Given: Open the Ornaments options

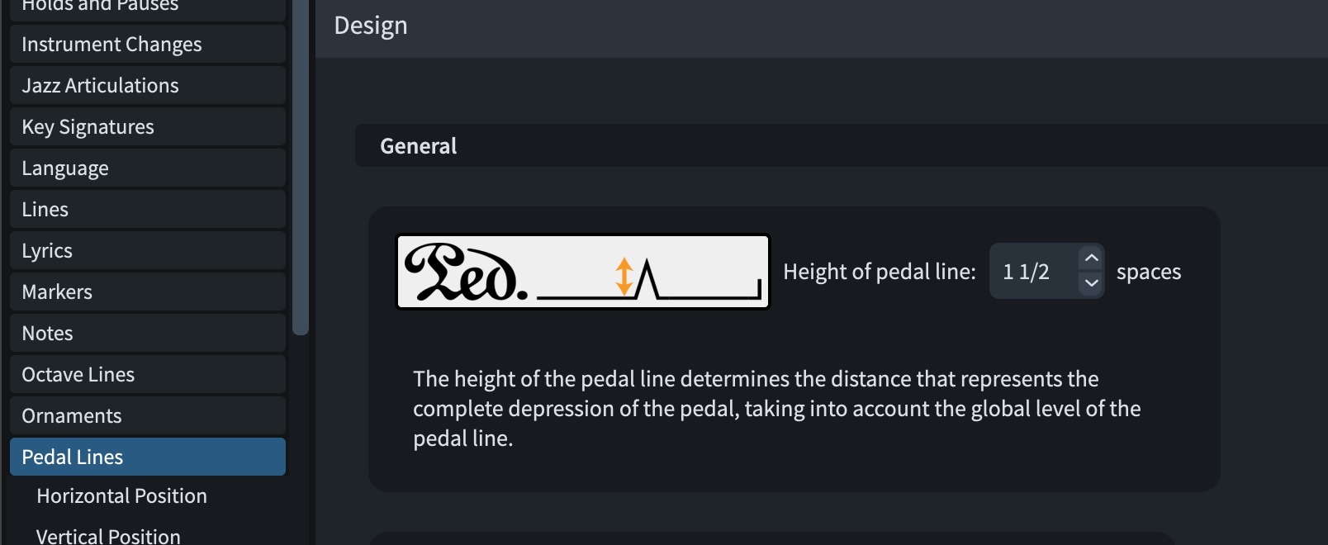Looking at the screenshot, I should [x=148, y=415].
